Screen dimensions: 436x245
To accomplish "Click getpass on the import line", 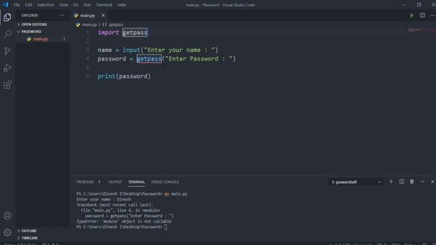I will [x=135, y=33].
